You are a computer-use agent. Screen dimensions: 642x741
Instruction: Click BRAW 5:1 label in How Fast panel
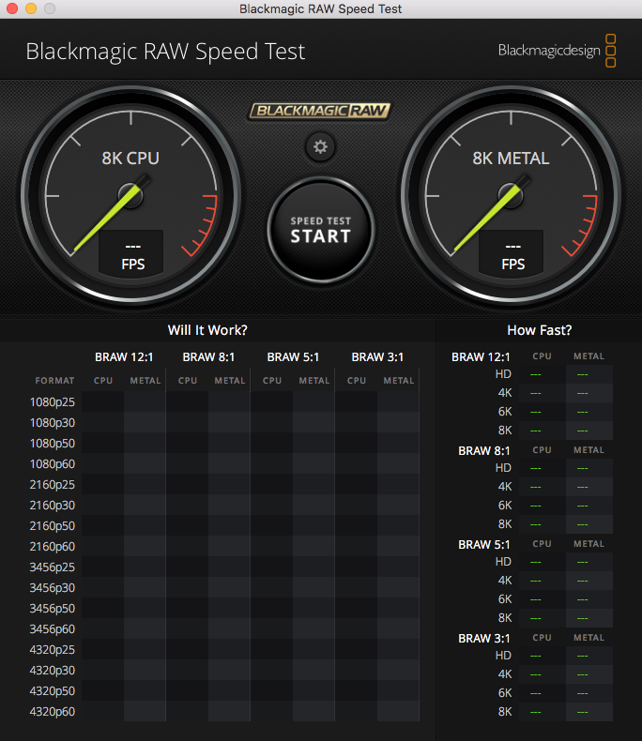coord(484,545)
